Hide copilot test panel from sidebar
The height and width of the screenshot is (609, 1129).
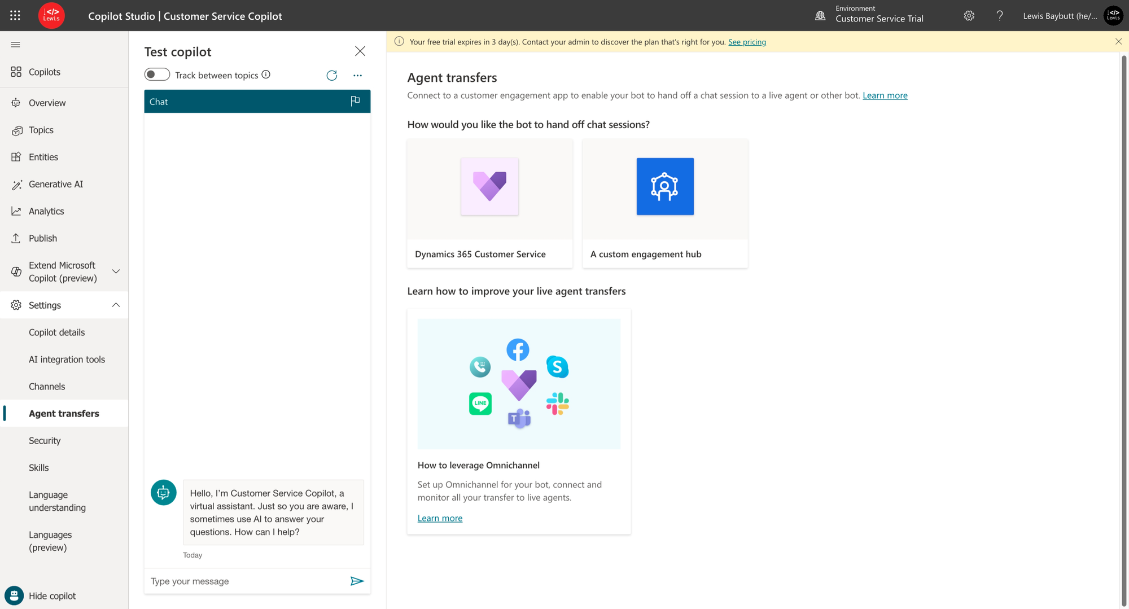click(x=52, y=595)
